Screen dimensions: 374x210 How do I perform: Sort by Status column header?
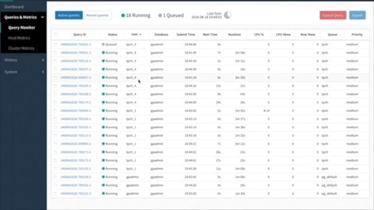pyautogui.click(x=113, y=34)
